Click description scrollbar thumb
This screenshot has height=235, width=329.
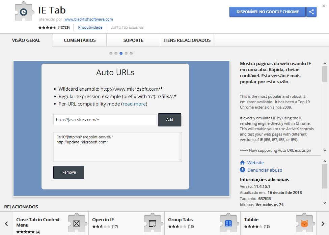click(x=325, y=74)
